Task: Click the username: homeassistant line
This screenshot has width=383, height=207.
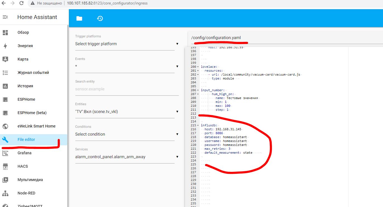Action: point(226,141)
